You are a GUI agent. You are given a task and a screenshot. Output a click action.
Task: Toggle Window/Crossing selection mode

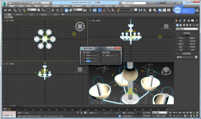click(52, 10)
